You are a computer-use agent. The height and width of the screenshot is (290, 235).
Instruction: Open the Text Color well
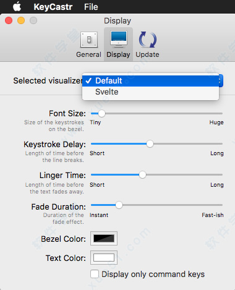[x=104, y=258]
